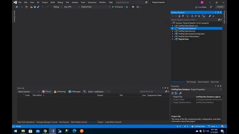Switch to the Package Manager Console tab
This screenshot has width=239, height=134.
click(47, 122)
